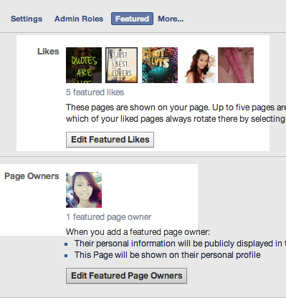Click the pink braid liked page thumbnail
This screenshot has width=286, height=298.
coord(236,65)
